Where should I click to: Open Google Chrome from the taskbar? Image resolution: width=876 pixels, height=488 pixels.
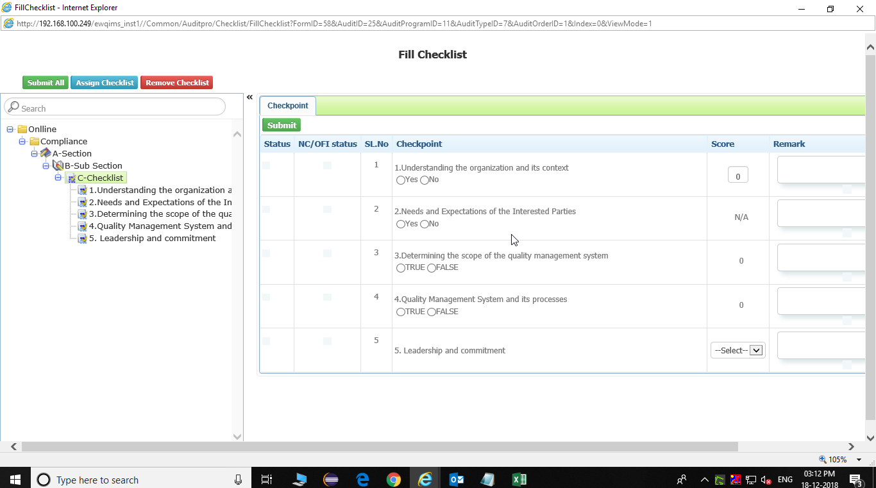click(x=394, y=479)
